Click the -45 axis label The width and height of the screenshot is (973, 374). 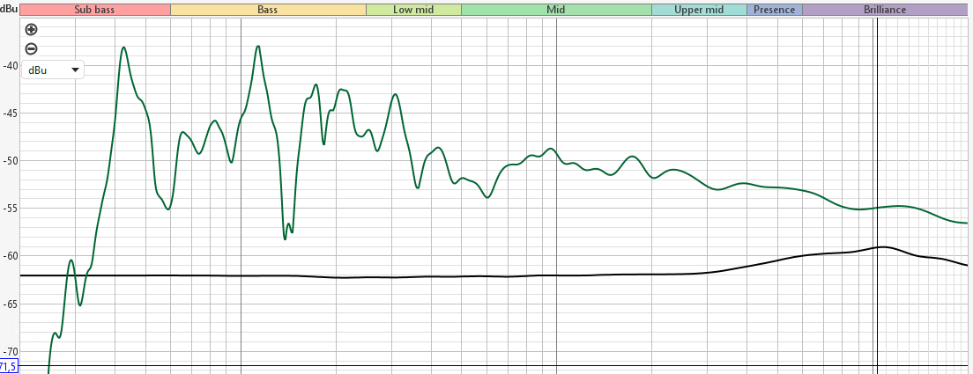(x=11, y=114)
